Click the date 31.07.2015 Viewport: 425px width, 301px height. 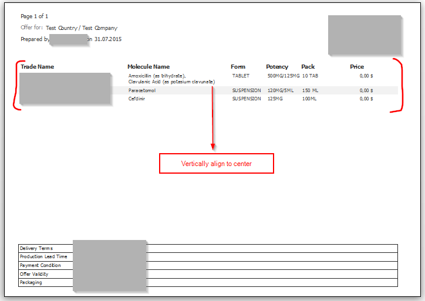[108, 39]
